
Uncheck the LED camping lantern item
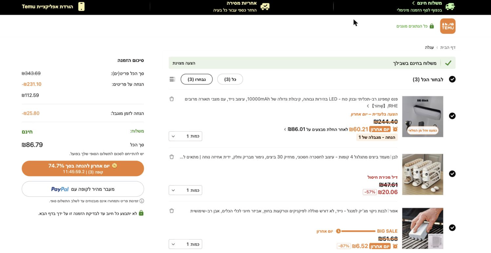(452, 116)
